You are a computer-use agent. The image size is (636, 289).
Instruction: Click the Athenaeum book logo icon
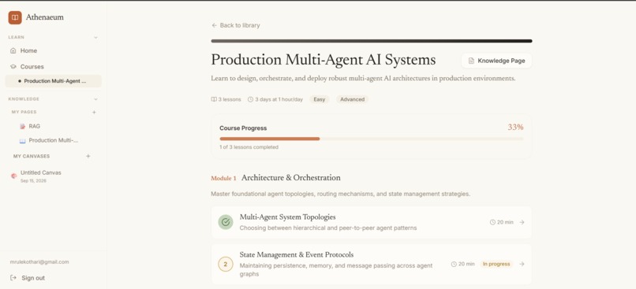click(x=15, y=17)
